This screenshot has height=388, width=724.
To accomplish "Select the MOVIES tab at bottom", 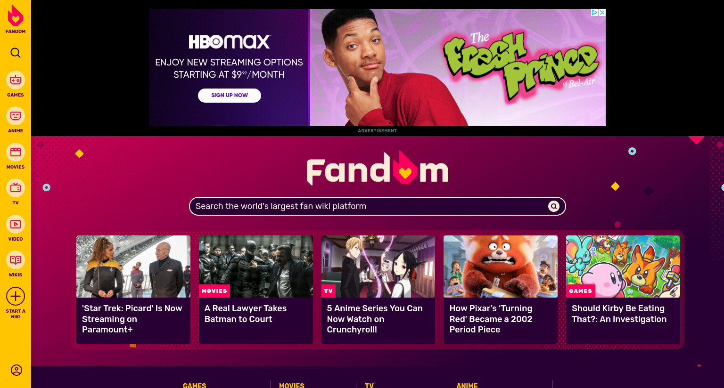I will pyautogui.click(x=292, y=385).
